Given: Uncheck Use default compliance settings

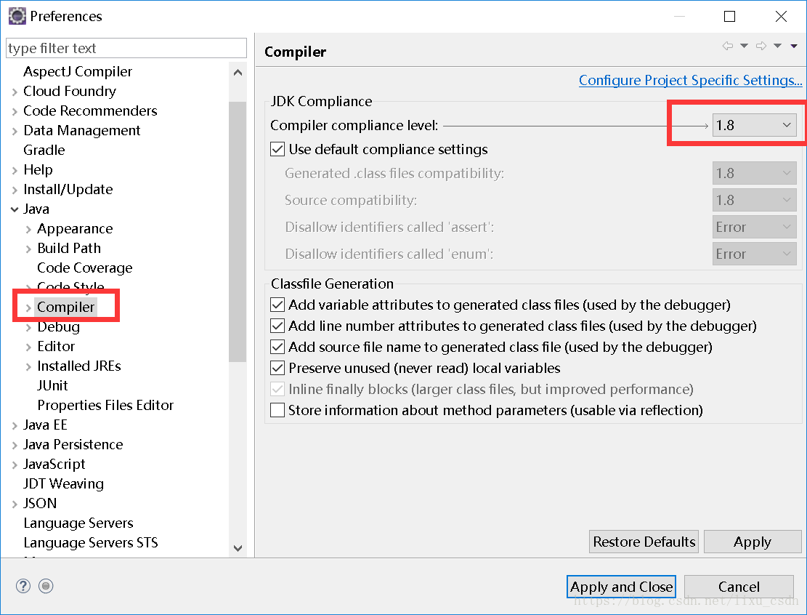Looking at the screenshot, I should (x=277, y=149).
